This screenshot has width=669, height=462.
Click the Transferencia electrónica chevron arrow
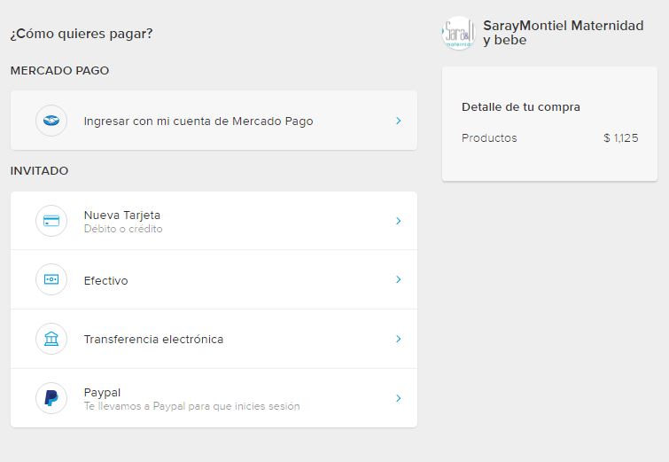click(399, 339)
